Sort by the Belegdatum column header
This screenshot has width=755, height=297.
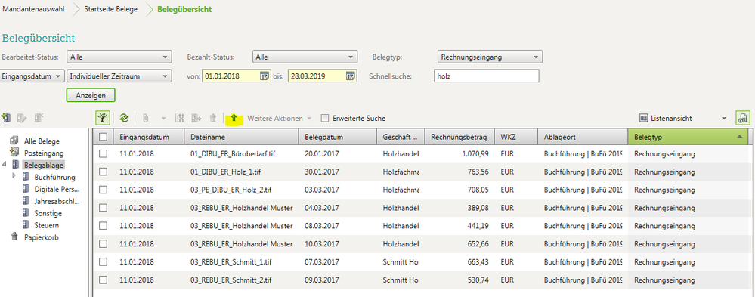pyautogui.click(x=338, y=137)
